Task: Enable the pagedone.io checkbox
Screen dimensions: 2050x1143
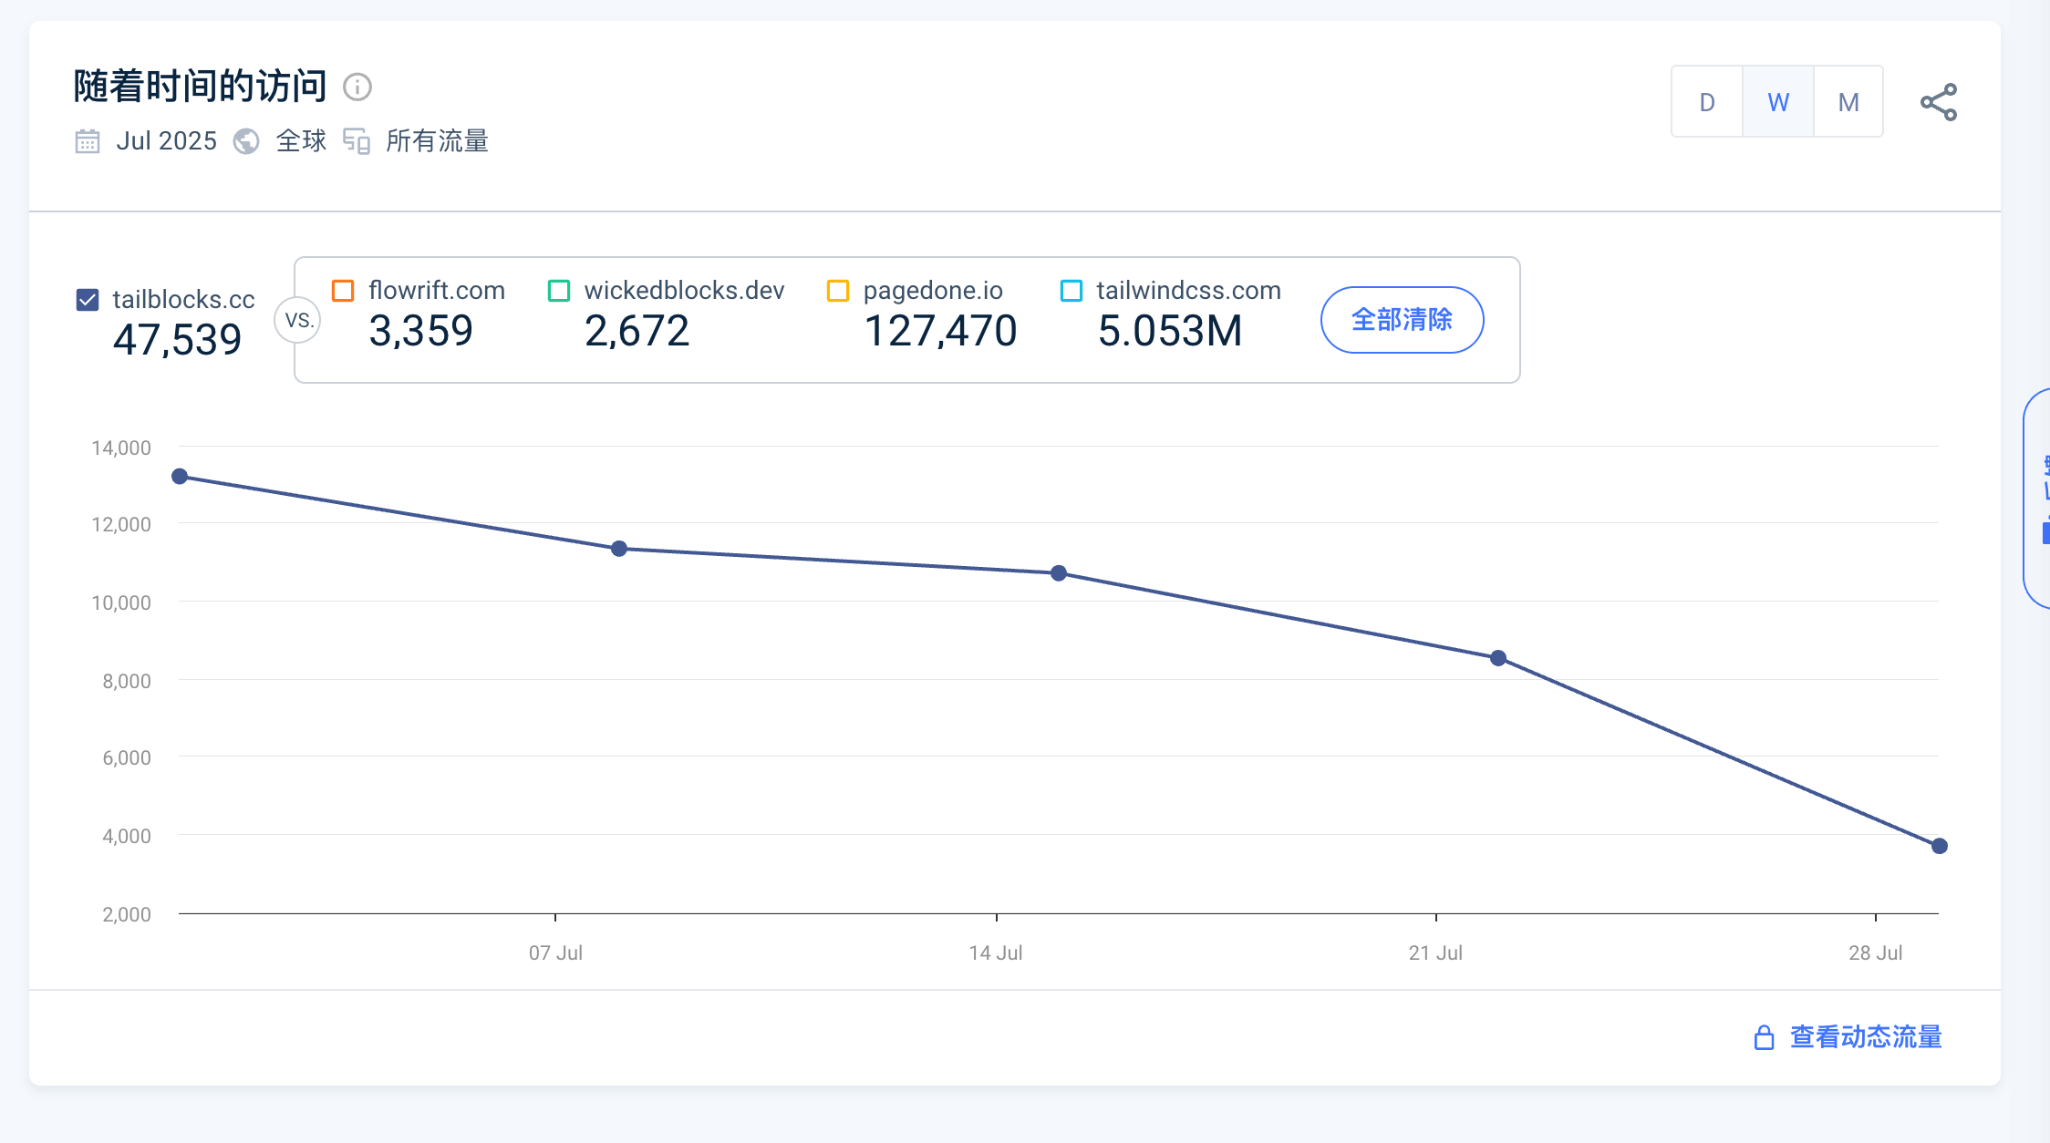Action: point(838,291)
